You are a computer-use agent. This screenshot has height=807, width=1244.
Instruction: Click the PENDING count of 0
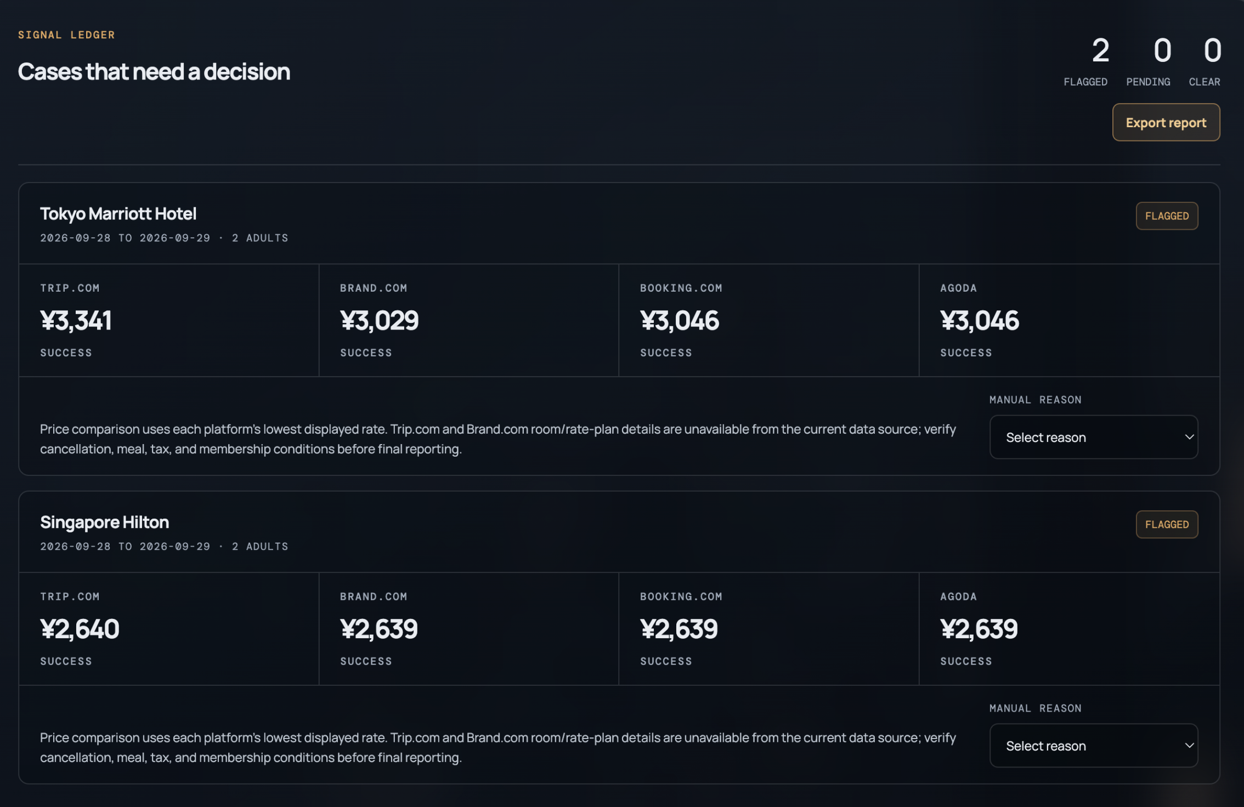coord(1162,50)
